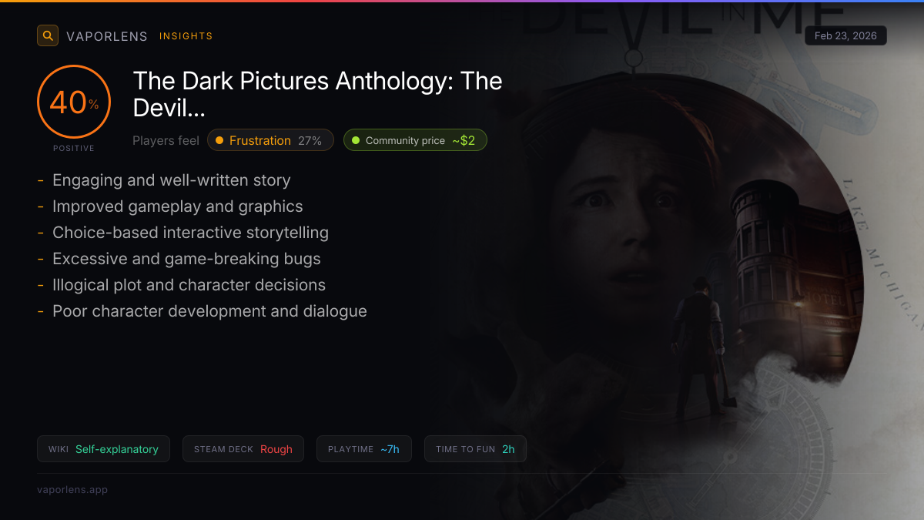Open the Steam Deck Rough chip
The width and height of the screenshot is (924, 520).
243,449
